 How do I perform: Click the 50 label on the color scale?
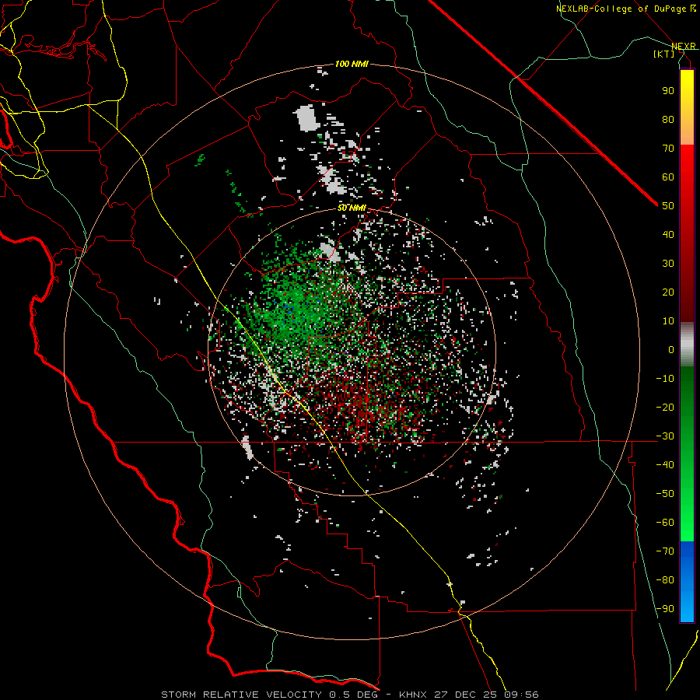click(x=668, y=206)
